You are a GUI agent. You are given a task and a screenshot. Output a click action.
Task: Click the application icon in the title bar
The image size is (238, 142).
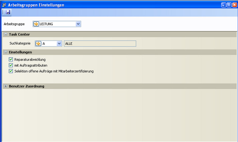tap(4, 5)
